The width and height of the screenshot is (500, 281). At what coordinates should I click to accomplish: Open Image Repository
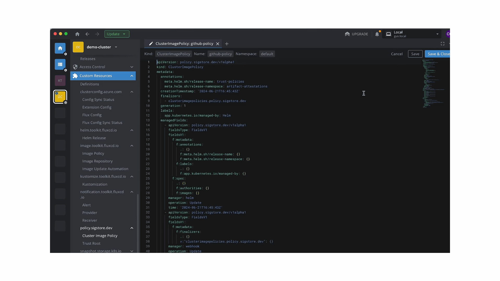[97, 161]
